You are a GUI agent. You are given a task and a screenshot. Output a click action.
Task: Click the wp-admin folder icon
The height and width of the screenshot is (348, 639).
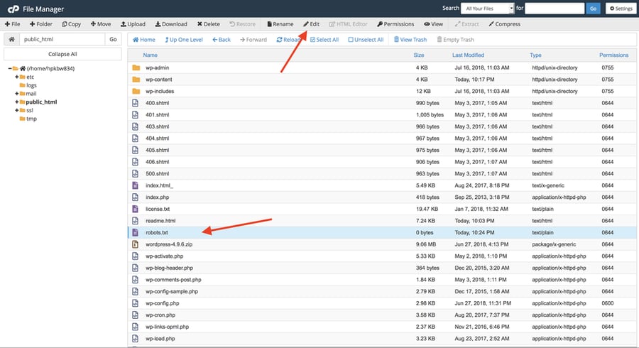pos(136,67)
